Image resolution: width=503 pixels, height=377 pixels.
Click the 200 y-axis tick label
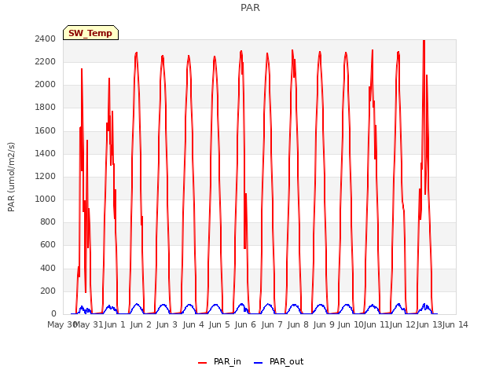48,291
